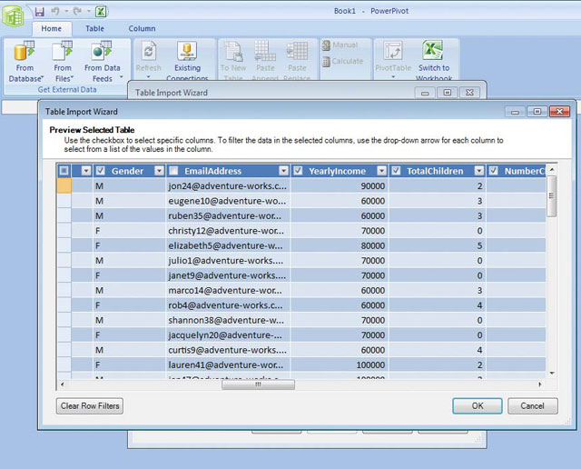Open the quick access toolbar customize arrow
This screenshot has width=581, height=469.
coord(89,12)
